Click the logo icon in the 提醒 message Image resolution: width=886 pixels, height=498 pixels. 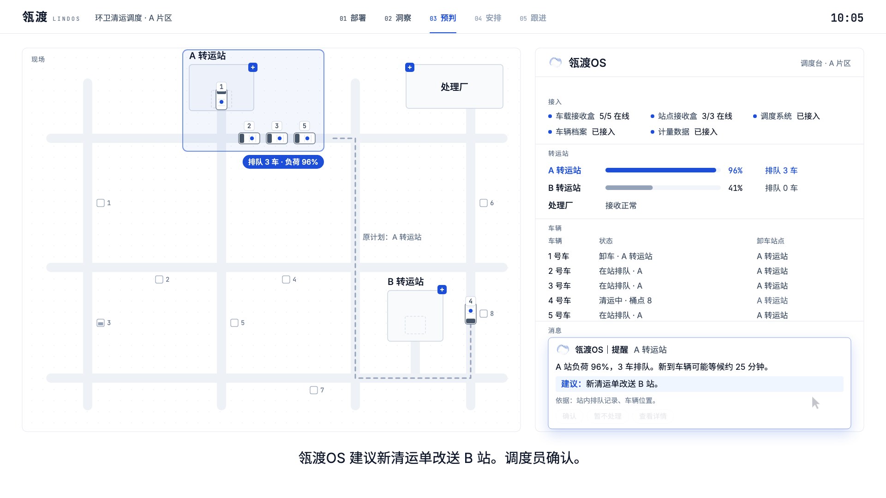(563, 350)
